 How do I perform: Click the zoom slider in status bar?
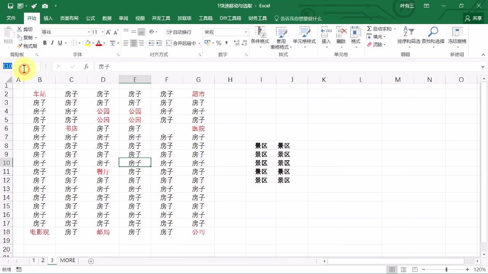pyautogui.click(x=446, y=270)
